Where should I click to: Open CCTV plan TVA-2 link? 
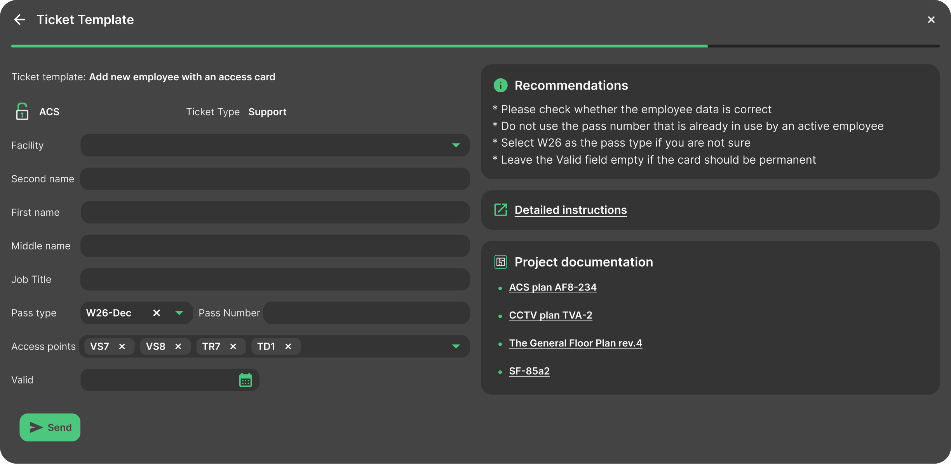pyautogui.click(x=550, y=315)
